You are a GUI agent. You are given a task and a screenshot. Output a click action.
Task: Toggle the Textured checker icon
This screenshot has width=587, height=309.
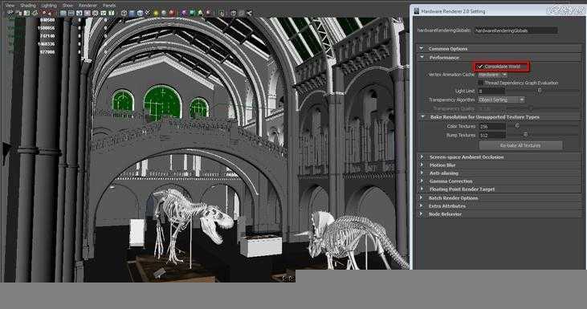click(x=147, y=13)
